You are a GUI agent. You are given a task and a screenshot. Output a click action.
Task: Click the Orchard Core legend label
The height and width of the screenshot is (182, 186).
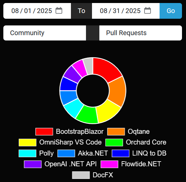(146, 142)
